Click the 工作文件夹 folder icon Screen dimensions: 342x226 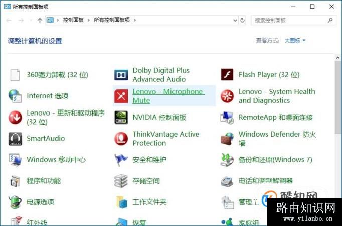(121, 202)
